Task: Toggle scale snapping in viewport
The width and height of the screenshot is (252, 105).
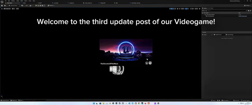Action: (191, 9)
